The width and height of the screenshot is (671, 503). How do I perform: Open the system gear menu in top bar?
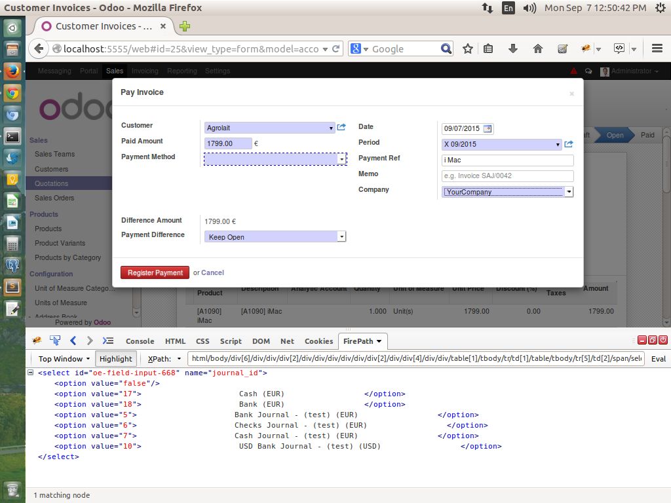pos(661,8)
